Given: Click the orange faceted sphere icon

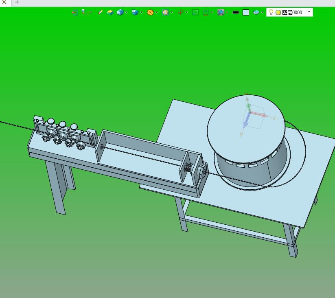Looking at the screenshot, I should point(151,12).
